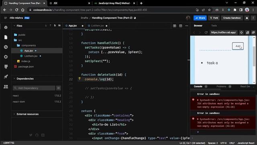Image resolution: width=257 pixels, height=145 pixels.
Task: Click Create Sandbox button
Action: [x=232, y=18]
